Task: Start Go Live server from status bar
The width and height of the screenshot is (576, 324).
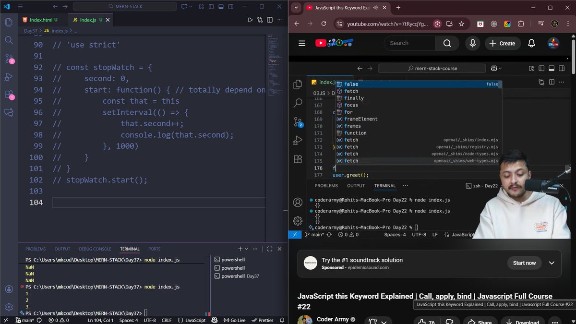Action: [x=234, y=320]
